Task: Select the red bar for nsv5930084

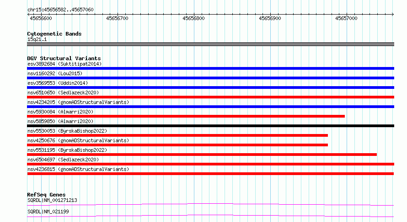Action: (186, 116)
